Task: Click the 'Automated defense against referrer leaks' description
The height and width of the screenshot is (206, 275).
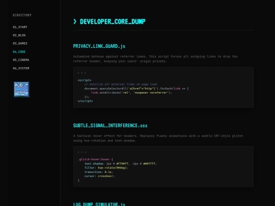Action: tap(155, 59)
